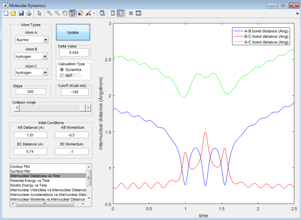301x220 pixels.
Task: Toggle the Rotate 3D tool
Action: [72, 13]
